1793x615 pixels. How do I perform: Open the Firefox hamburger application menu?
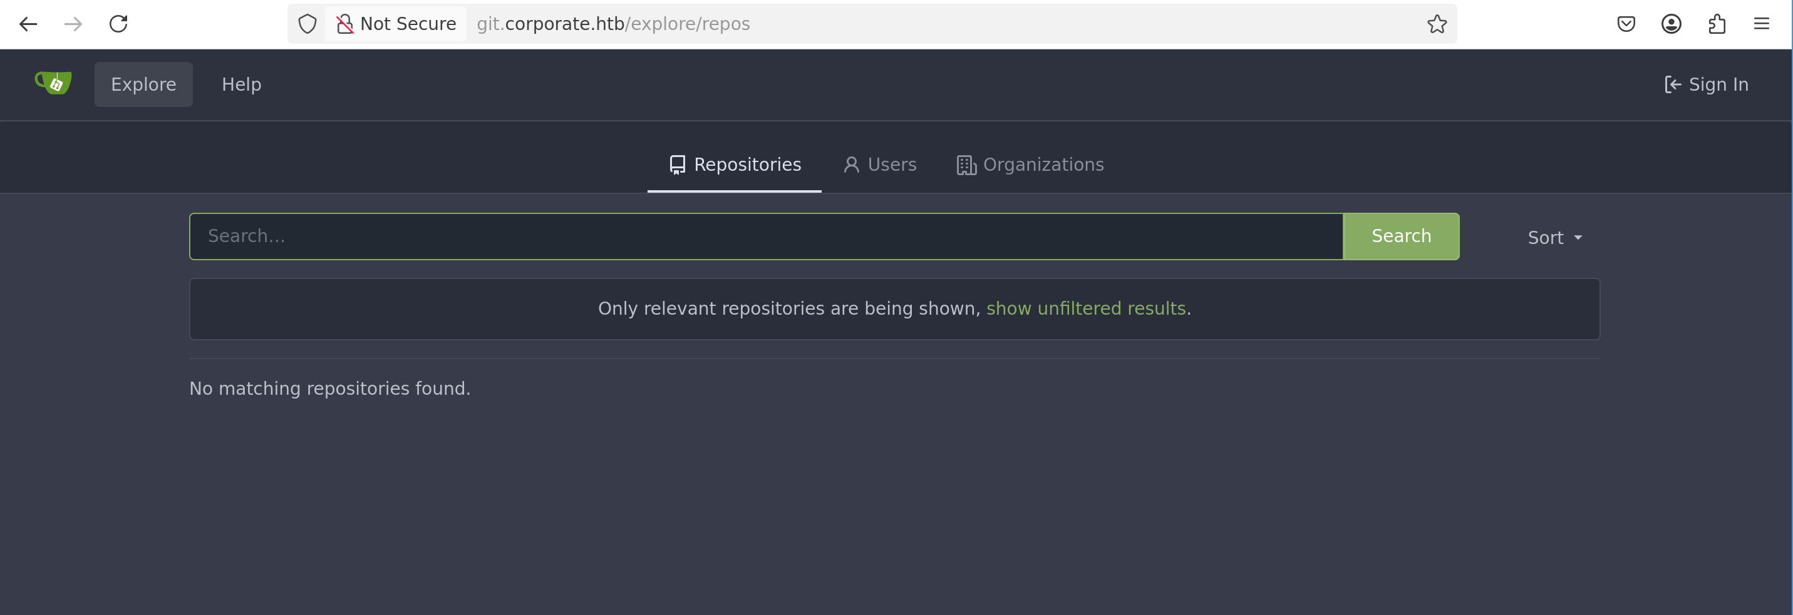point(1761,24)
